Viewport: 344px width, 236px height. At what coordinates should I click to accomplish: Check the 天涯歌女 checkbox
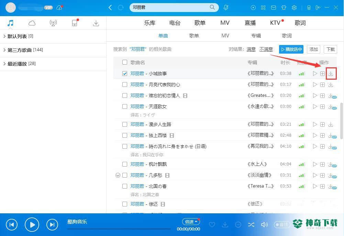[125, 106]
